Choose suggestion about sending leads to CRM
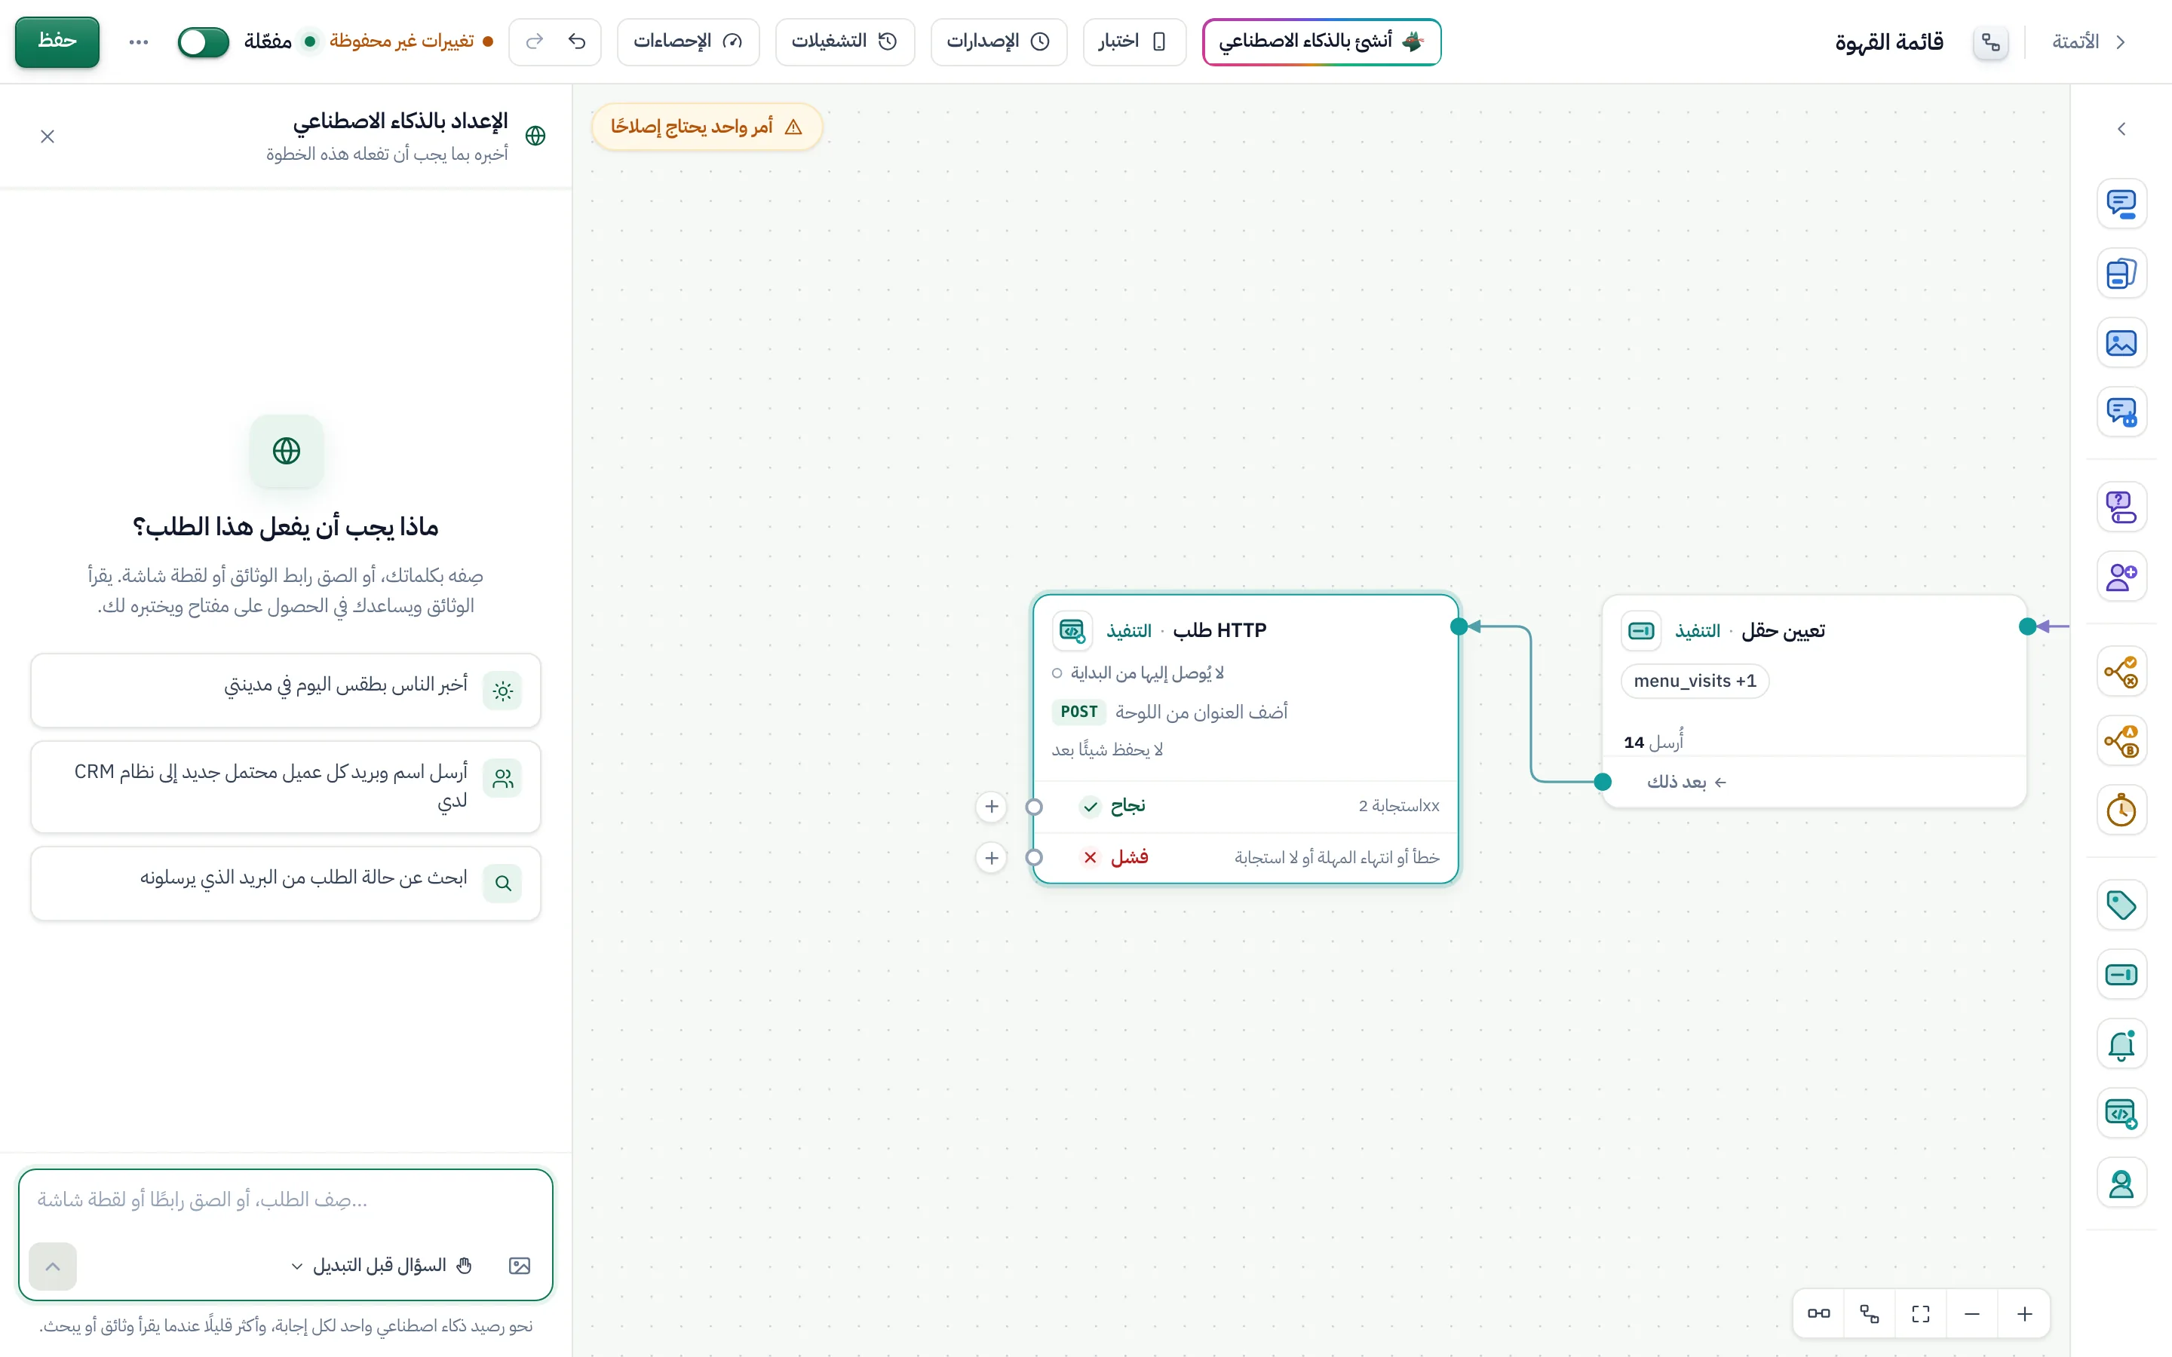 point(285,786)
